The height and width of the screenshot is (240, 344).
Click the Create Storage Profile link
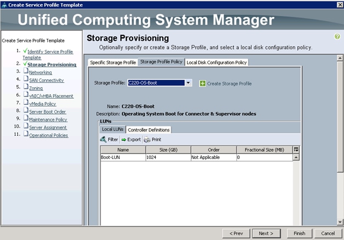pos(229,83)
